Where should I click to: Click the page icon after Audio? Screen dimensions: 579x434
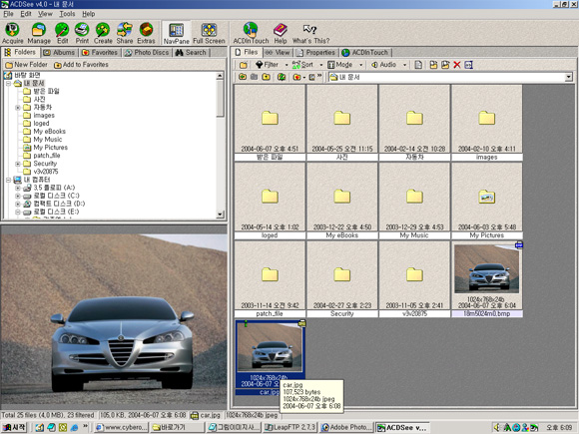pyautogui.click(x=418, y=65)
